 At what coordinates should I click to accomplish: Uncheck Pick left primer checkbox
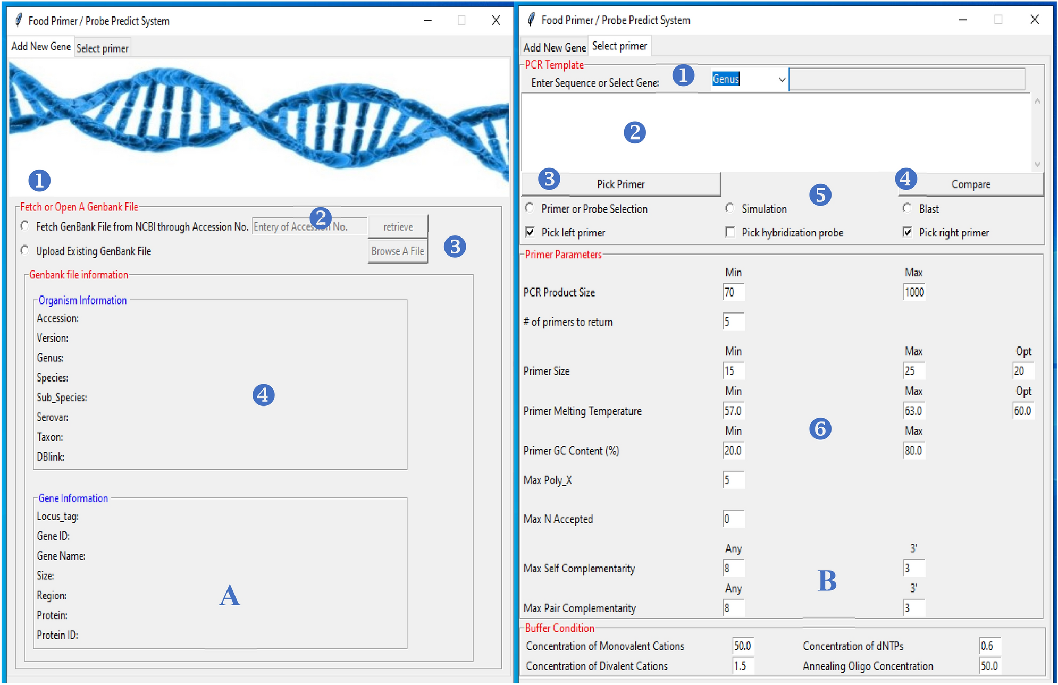point(530,232)
